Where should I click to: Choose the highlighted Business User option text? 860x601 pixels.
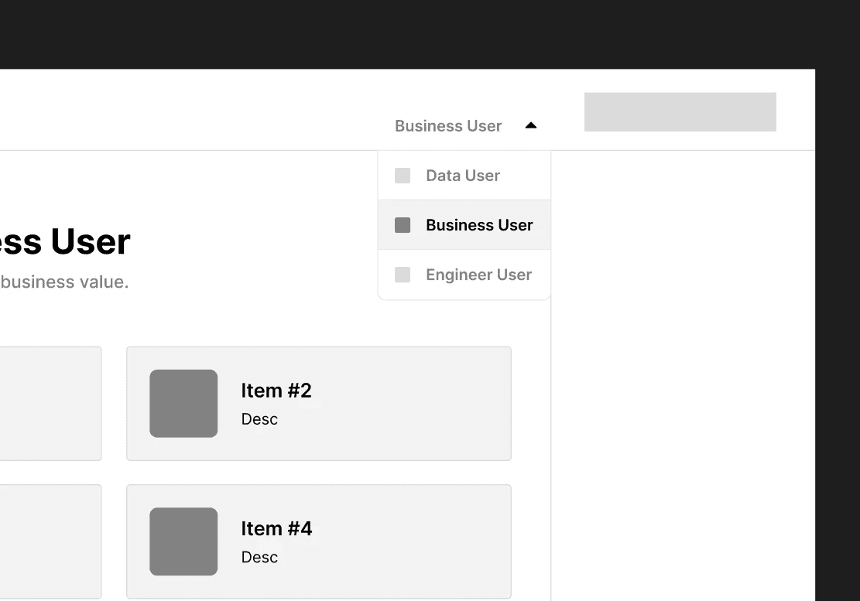[479, 225]
